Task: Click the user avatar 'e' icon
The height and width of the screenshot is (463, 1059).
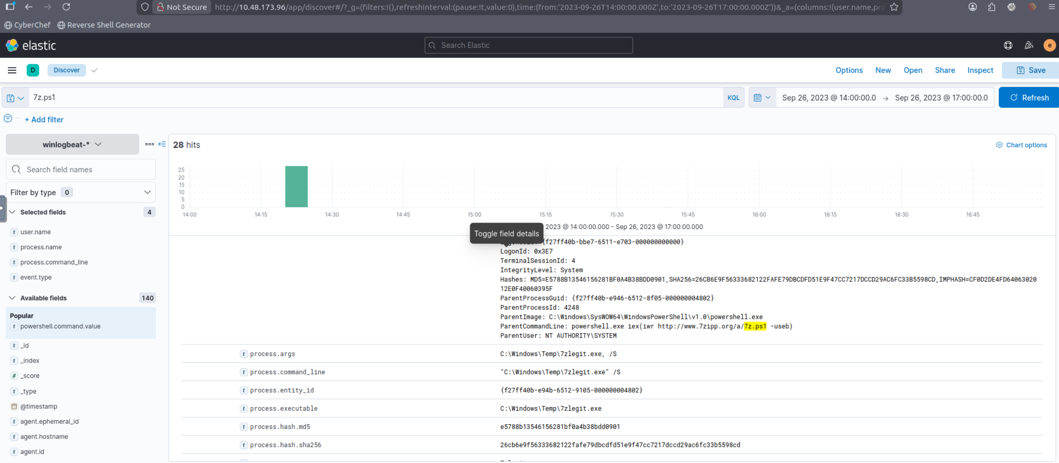Action: pyautogui.click(x=1049, y=45)
